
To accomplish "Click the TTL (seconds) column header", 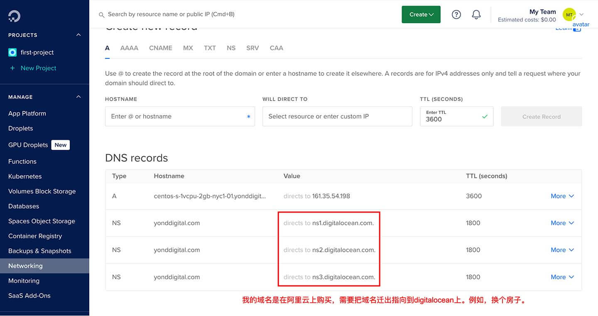I will pyautogui.click(x=487, y=176).
